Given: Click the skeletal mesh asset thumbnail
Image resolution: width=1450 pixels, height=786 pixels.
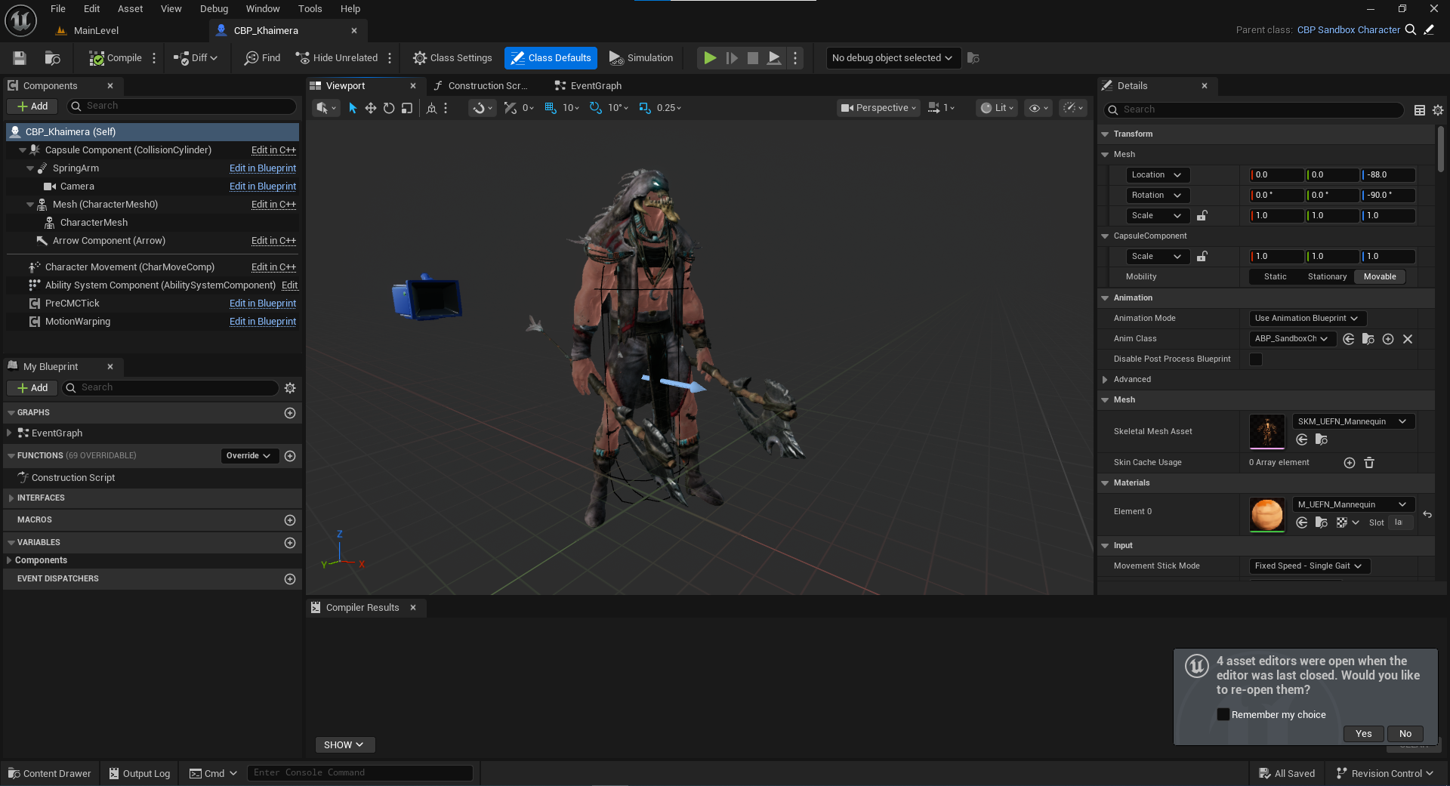Looking at the screenshot, I should tap(1266, 431).
